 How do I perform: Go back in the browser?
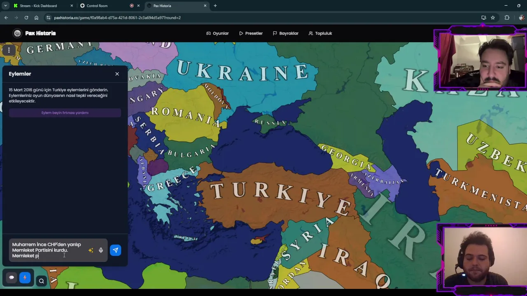[x=6, y=18]
